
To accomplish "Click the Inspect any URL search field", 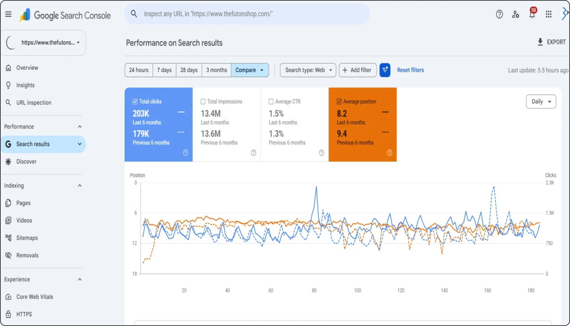I will 247,14.
